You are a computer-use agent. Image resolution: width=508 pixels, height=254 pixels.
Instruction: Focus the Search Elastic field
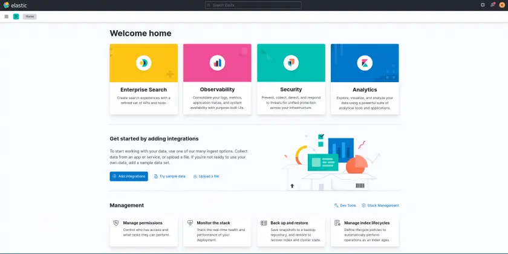[x=253, y=5]
